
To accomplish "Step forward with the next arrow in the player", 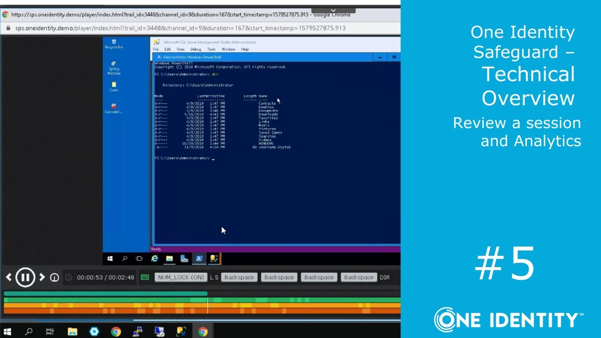I will point(42,277).
